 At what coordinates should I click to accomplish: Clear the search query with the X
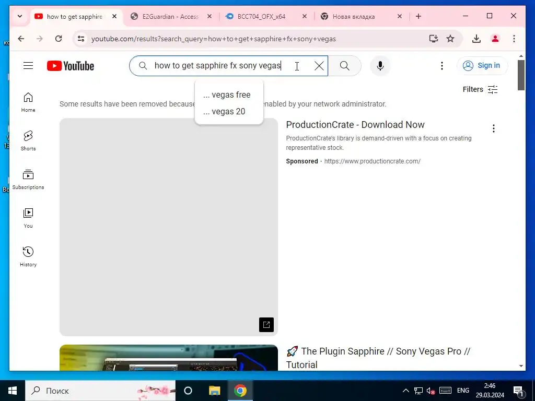[319, 66]
